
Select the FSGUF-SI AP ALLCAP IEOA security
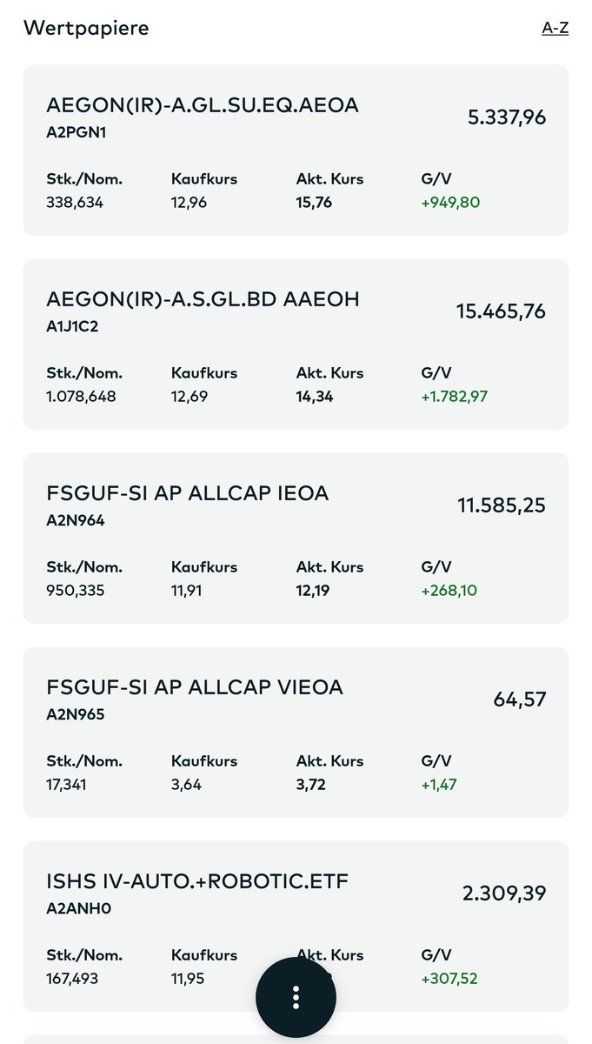[187, 493]
